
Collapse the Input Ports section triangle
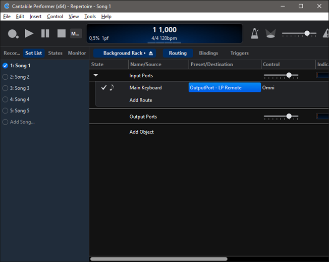tap(96, 75)
